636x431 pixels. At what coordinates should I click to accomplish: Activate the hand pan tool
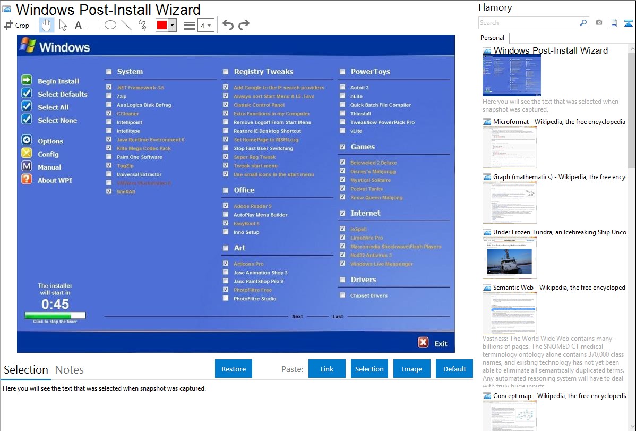46,25
